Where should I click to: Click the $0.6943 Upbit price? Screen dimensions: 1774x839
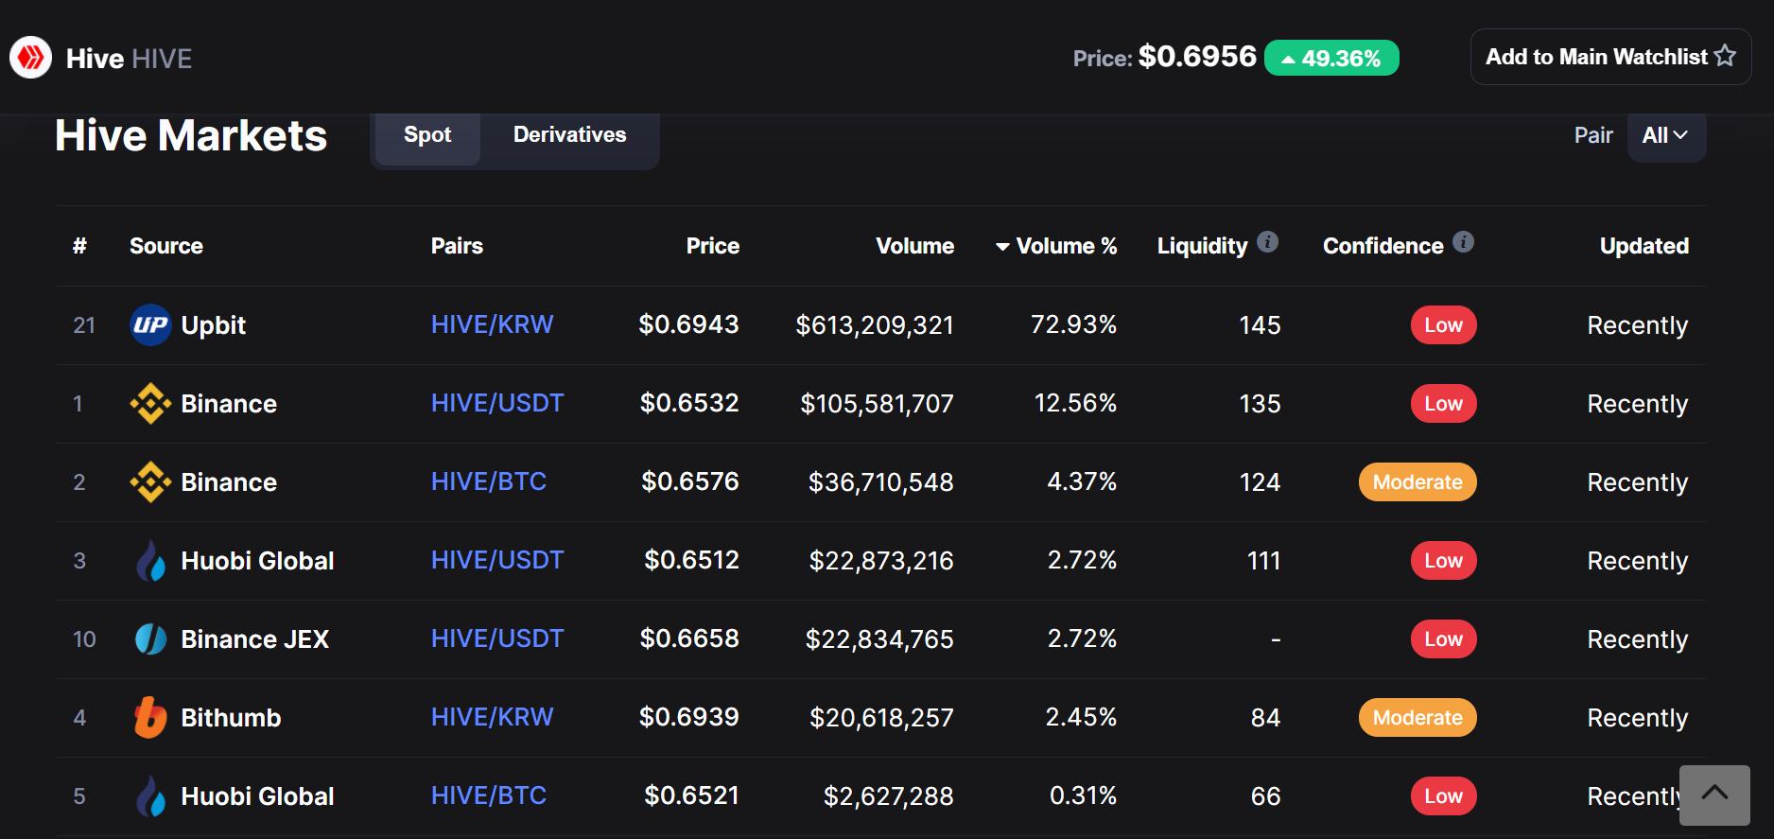pyautogui.click(x=688, y=324)
